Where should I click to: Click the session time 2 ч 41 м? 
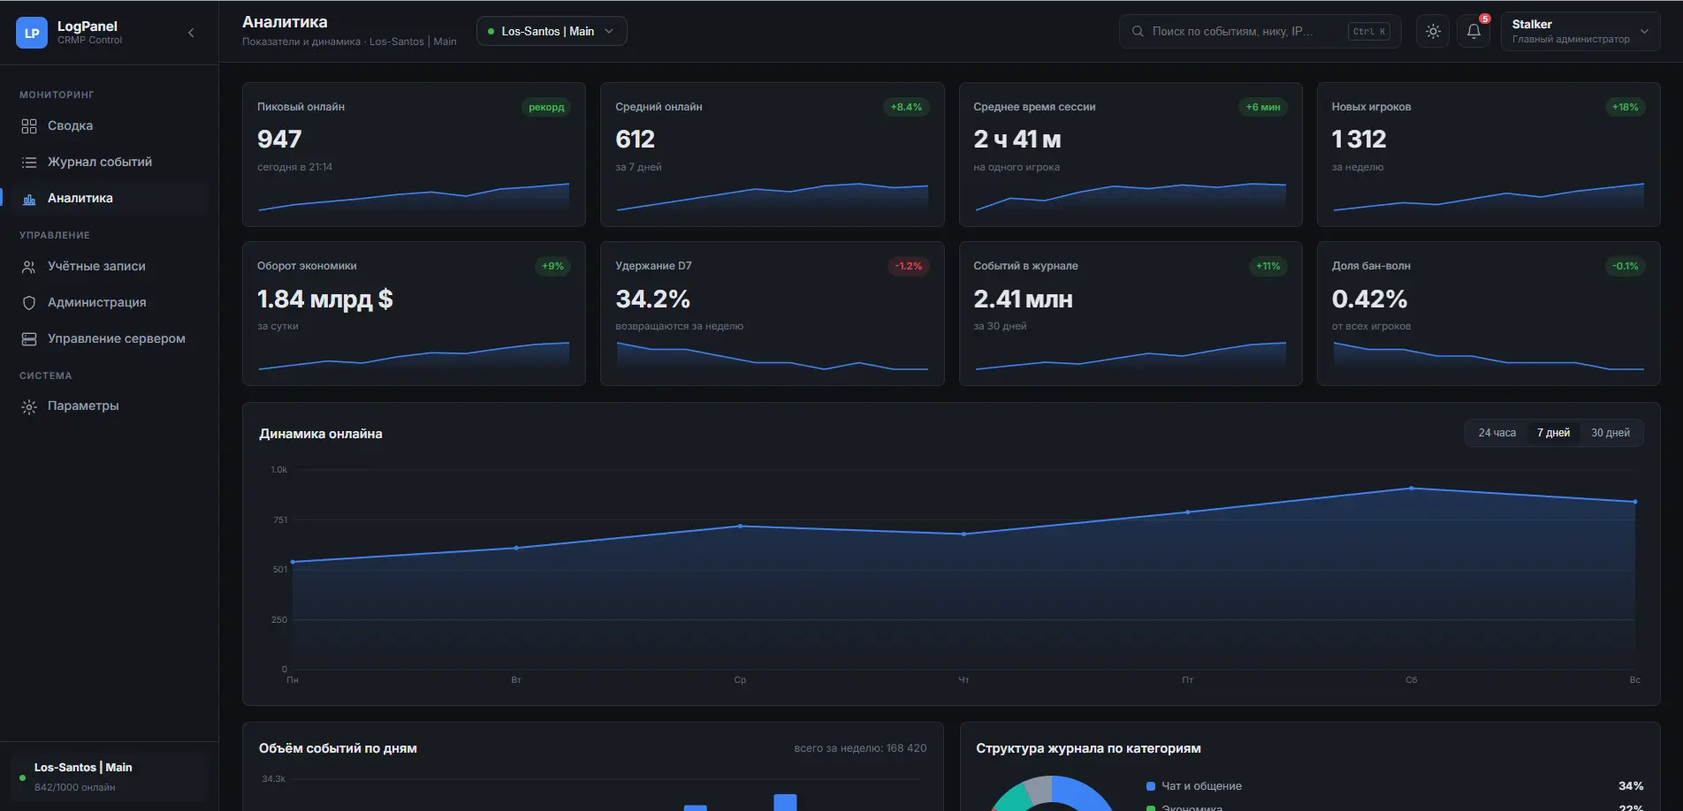point(1017,140)
